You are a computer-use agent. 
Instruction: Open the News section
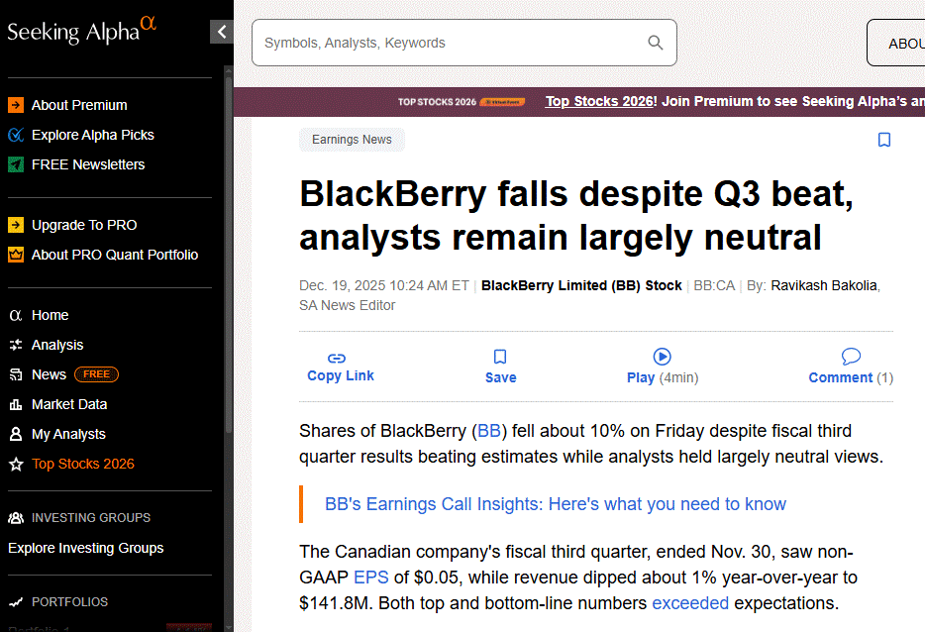[49, 374]
